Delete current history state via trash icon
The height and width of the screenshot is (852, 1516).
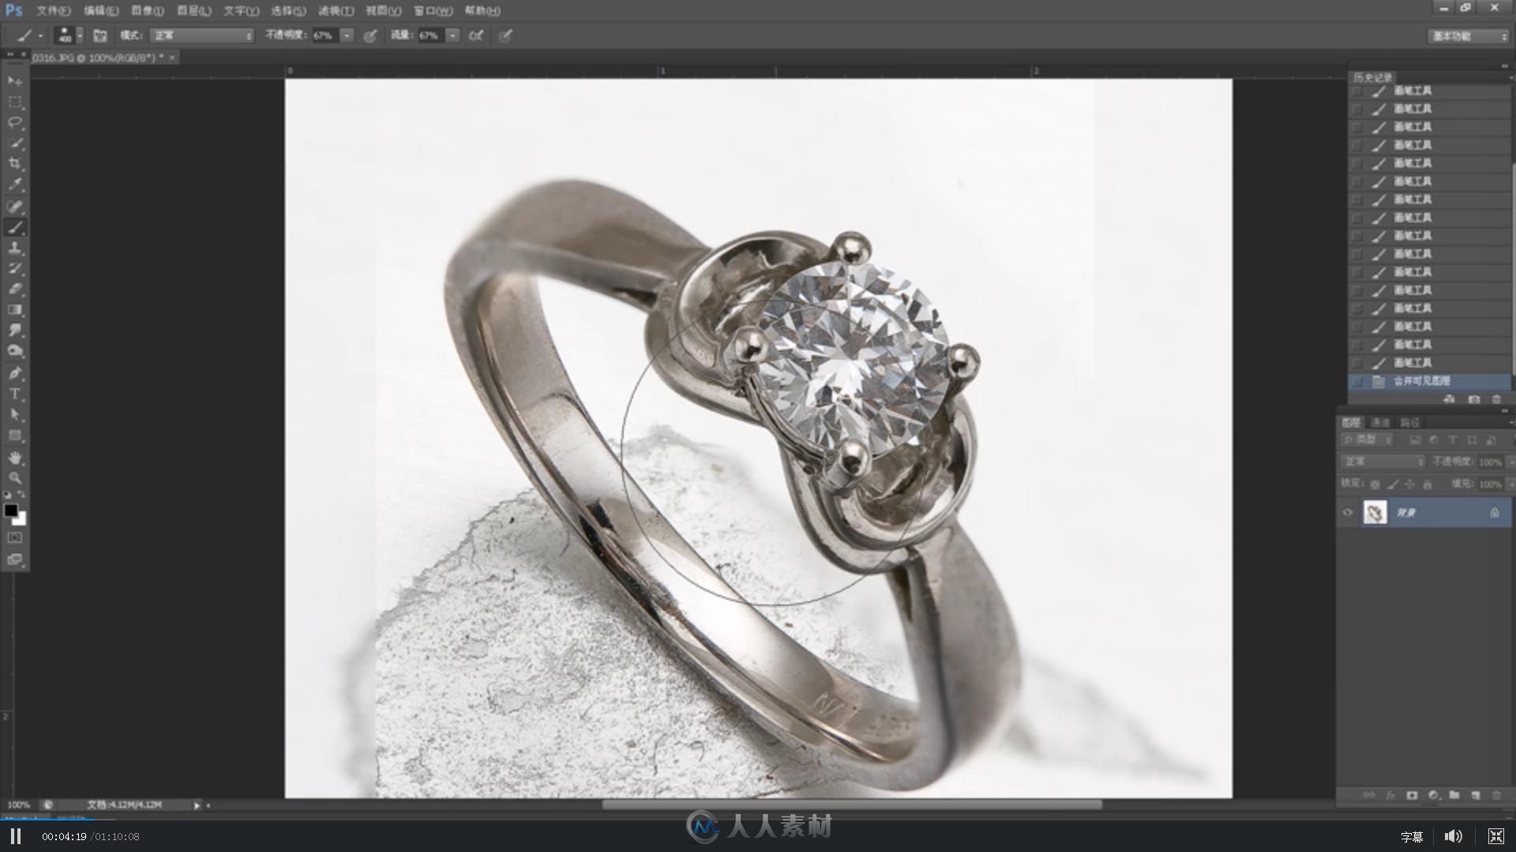click(x=1496, y=400)
